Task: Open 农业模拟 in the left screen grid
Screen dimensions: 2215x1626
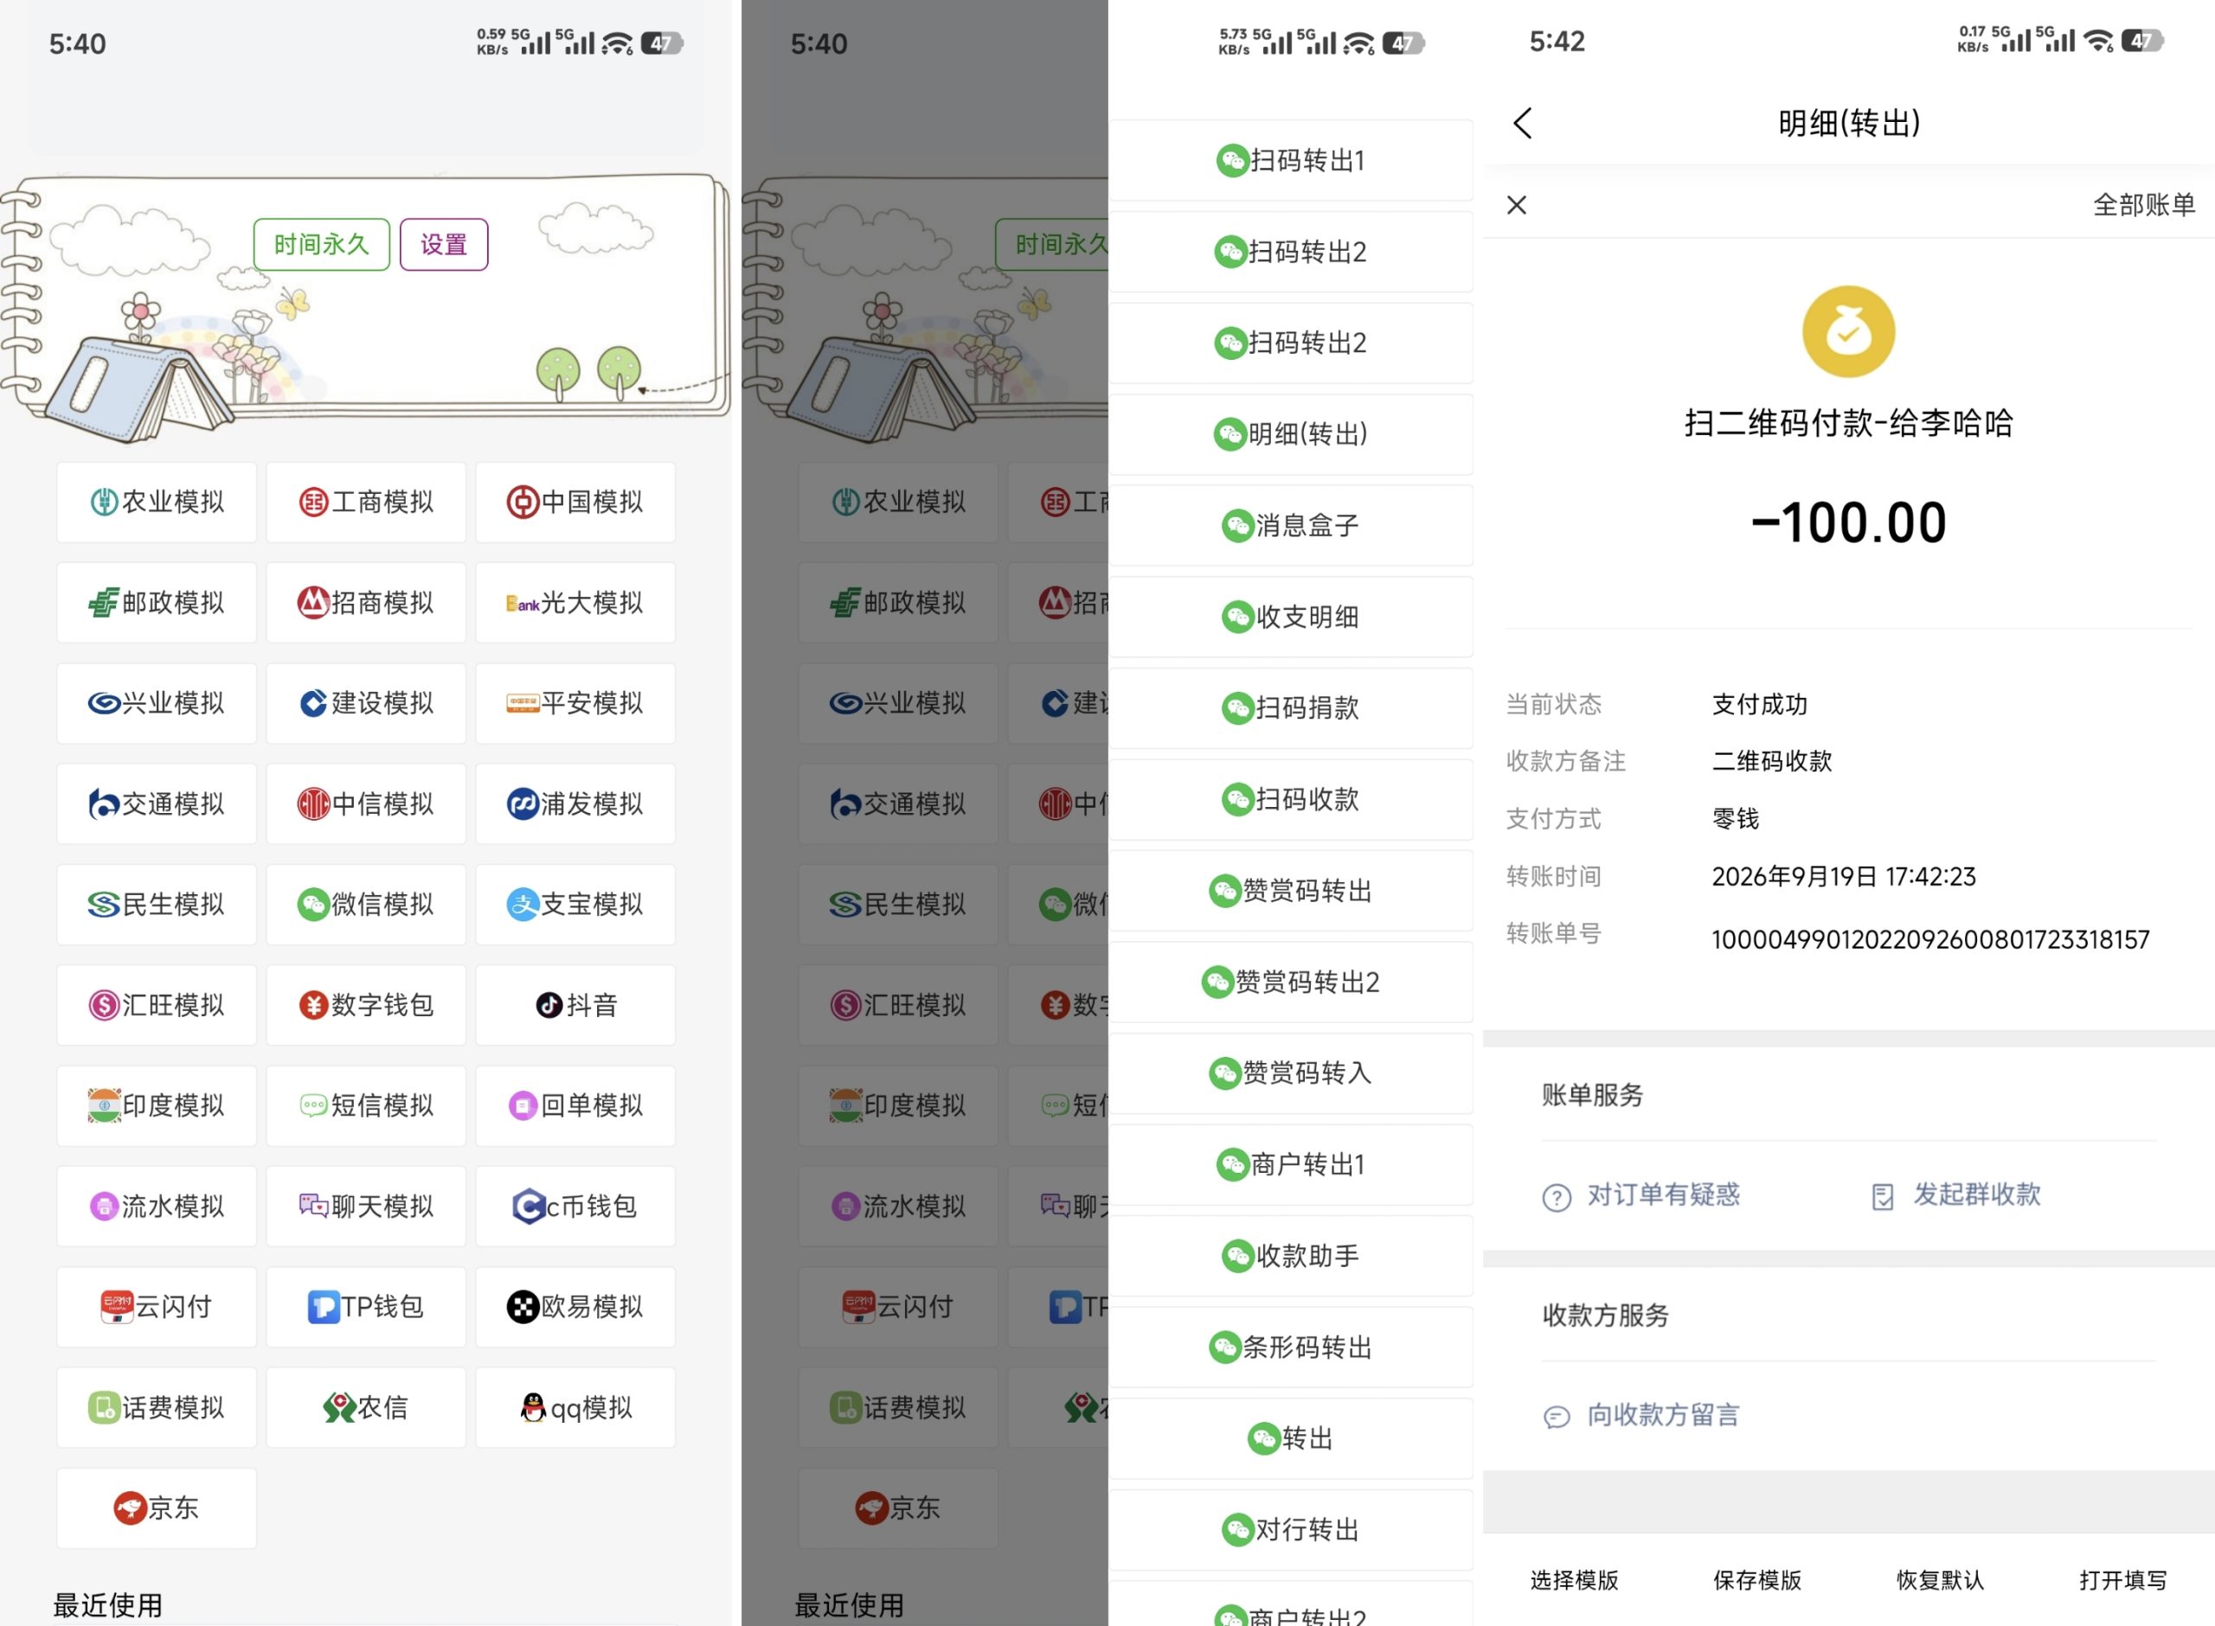Action: click(157, 502)
